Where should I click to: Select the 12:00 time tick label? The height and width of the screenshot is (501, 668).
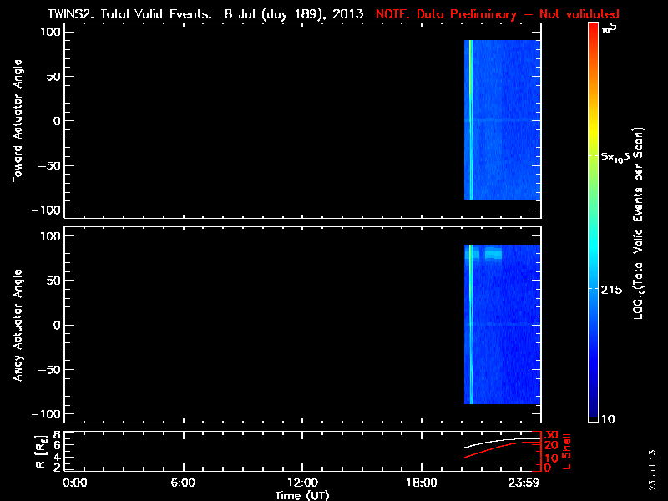(302, 483)
